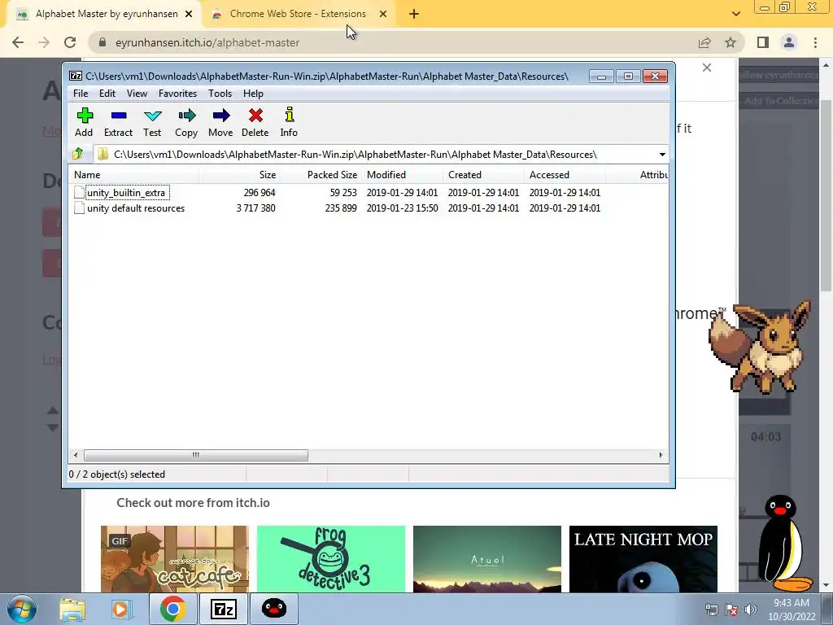Close the Chrome Web Store tab

click(x=382, y=14)
